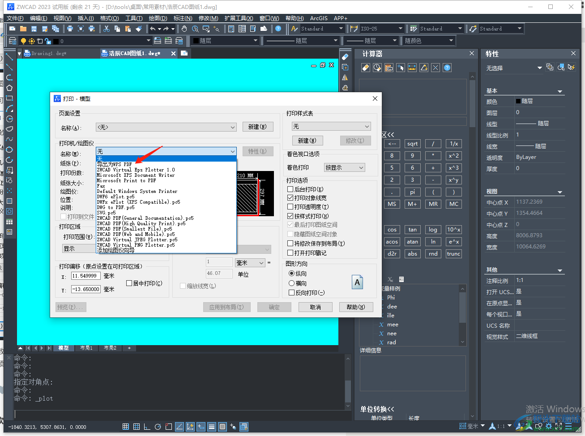Screen dimensions: 585x436
Task: Open the 毫米 unit dropdown in print dialog
Action: tap(250, 263)
